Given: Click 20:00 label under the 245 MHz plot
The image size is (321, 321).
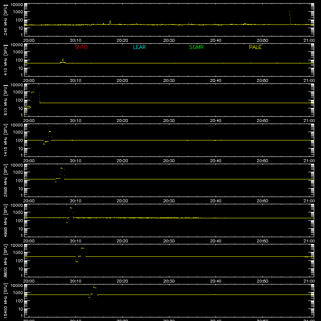Looking at the screenshot, I should tap(29, 41).
